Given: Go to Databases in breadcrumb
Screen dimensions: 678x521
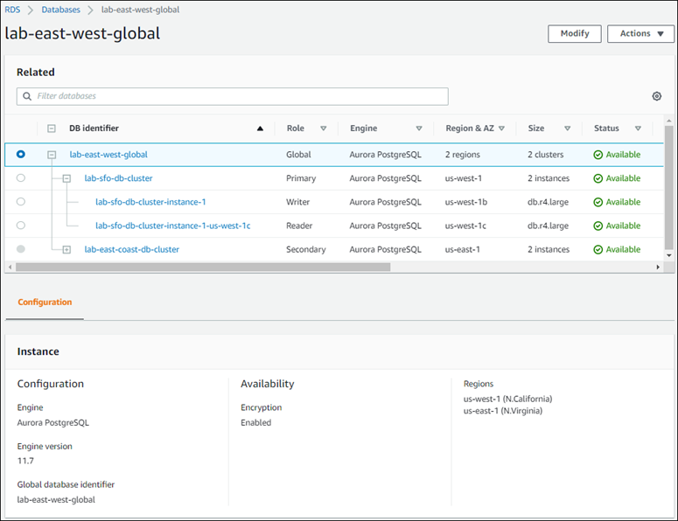Looking at the screenshot, I should click(61, 10).
